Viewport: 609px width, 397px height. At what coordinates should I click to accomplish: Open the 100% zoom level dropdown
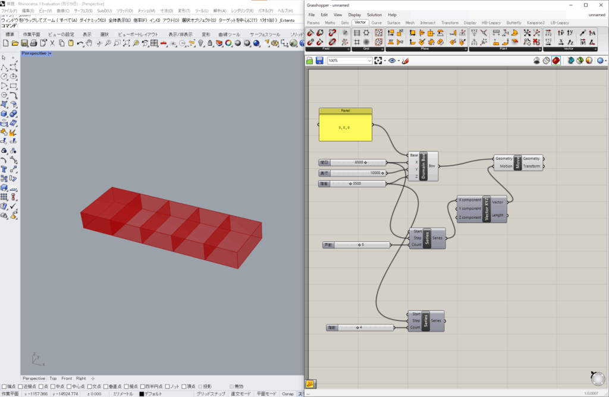369,61
